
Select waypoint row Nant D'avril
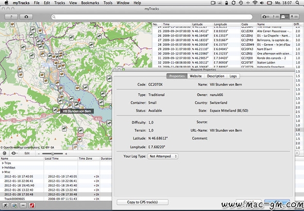coord(228,49)
